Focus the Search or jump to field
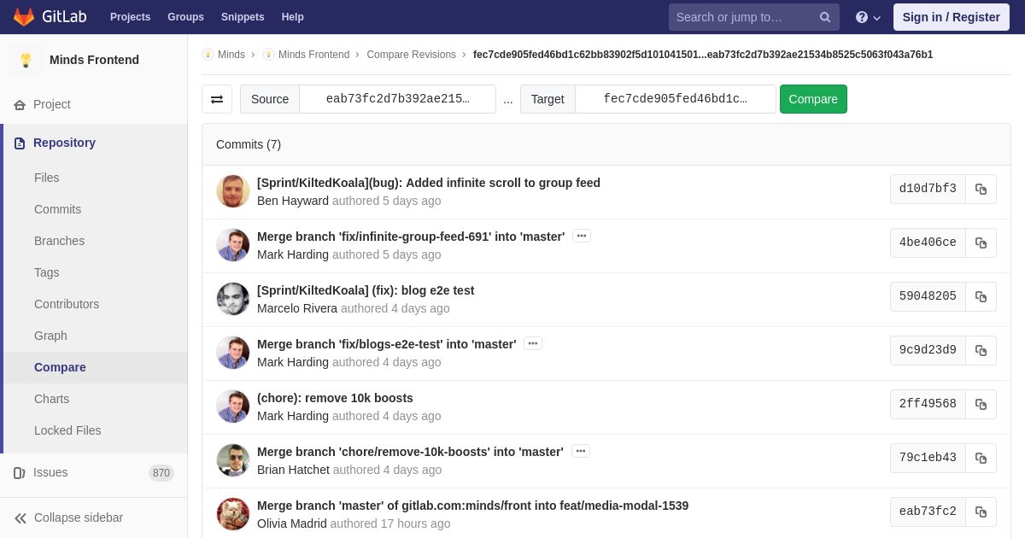This screenshot has width=1025, height=538. point(741,17)
